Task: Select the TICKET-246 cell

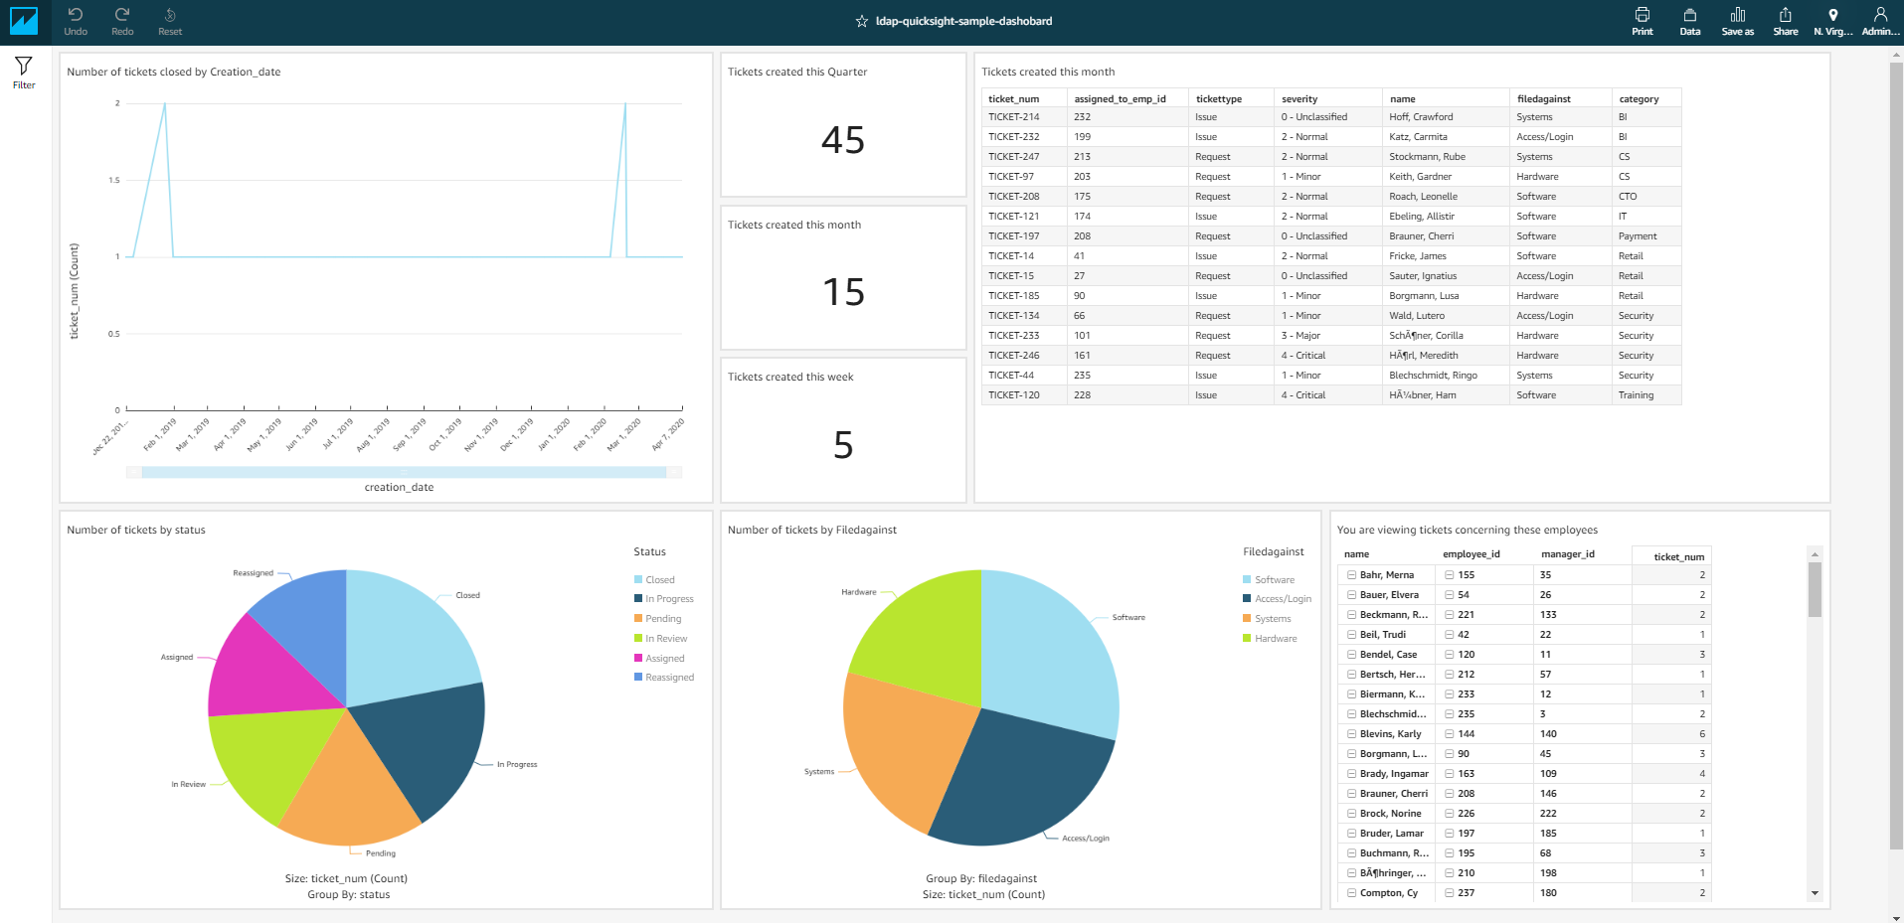Action: pyautogui.click(x=1024, y=356)
